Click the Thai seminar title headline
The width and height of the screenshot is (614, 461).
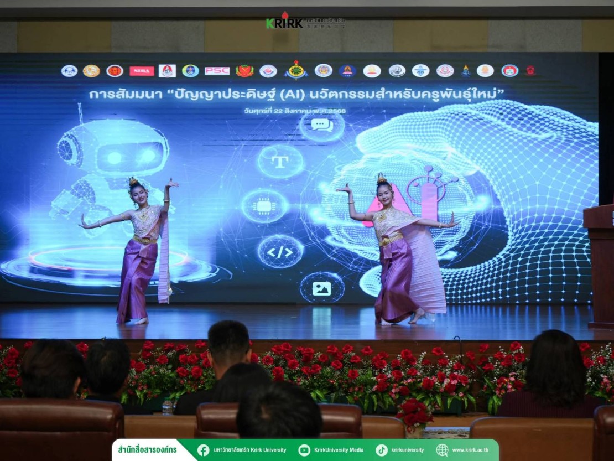[296, 94]
